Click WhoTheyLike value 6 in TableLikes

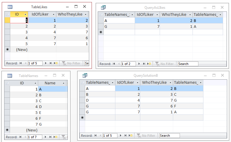(72, 38)
